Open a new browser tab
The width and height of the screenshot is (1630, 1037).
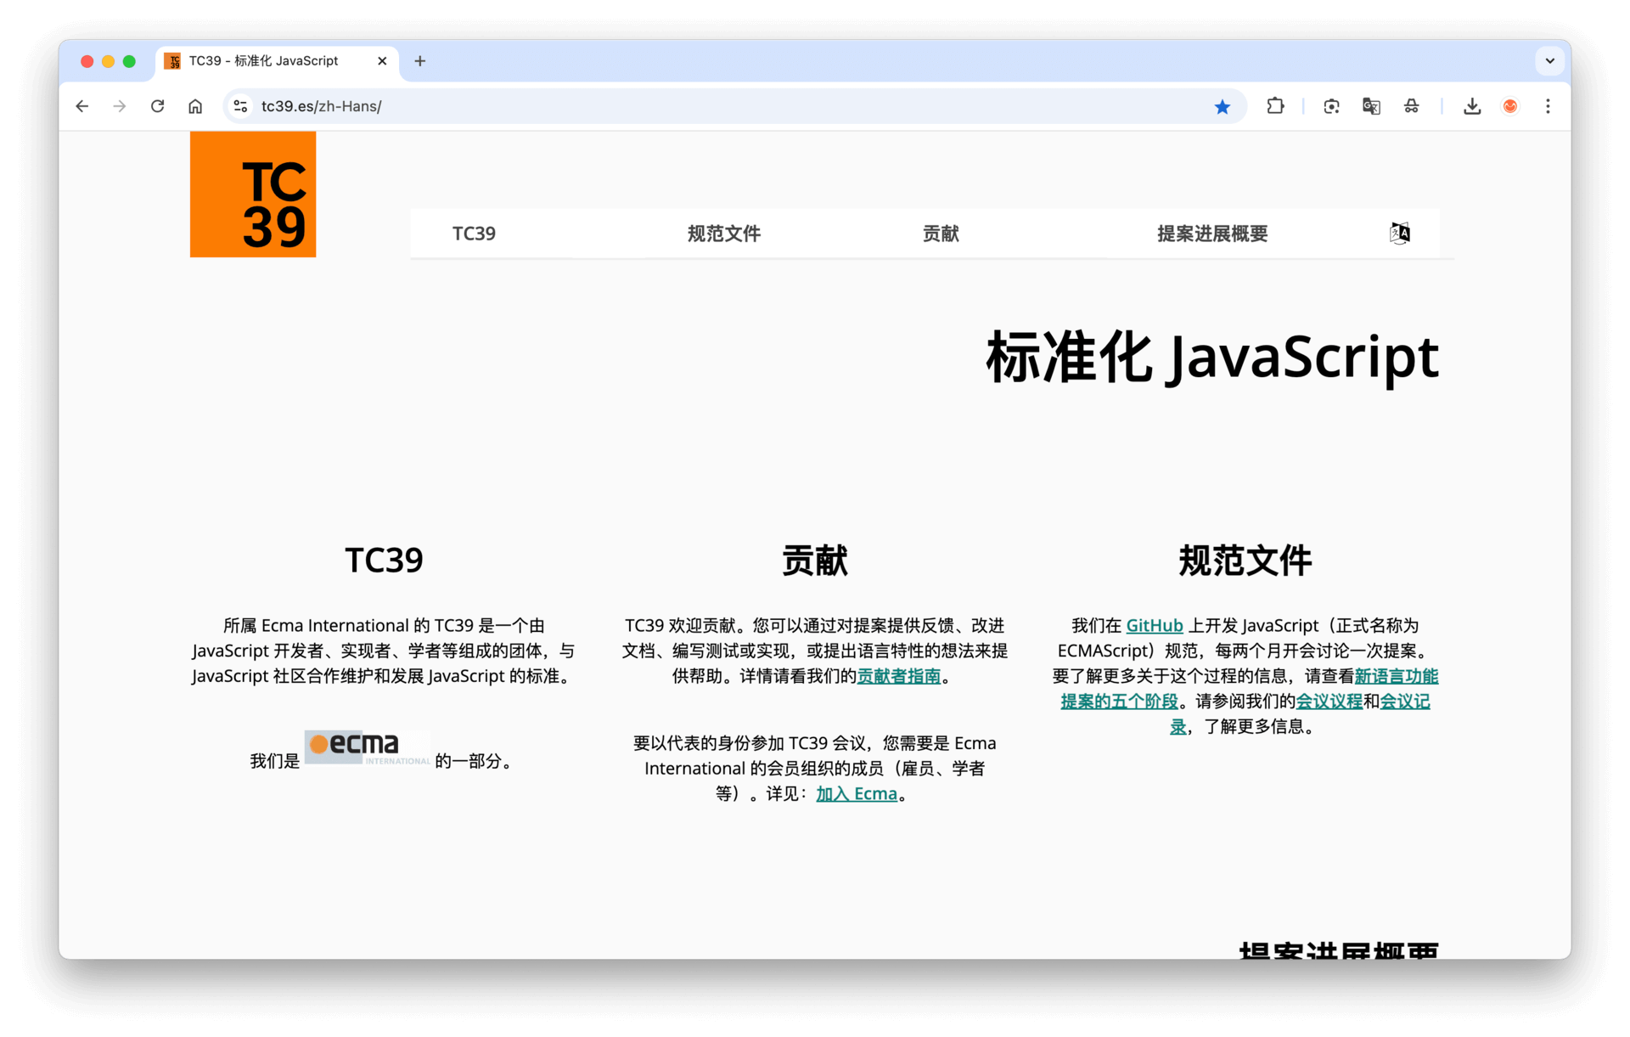point(420,61)
